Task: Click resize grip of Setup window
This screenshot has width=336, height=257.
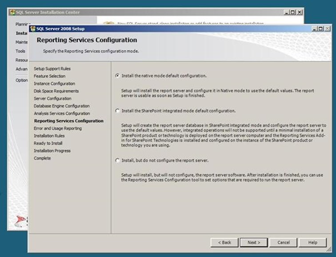Action: [x=329, y=249]
